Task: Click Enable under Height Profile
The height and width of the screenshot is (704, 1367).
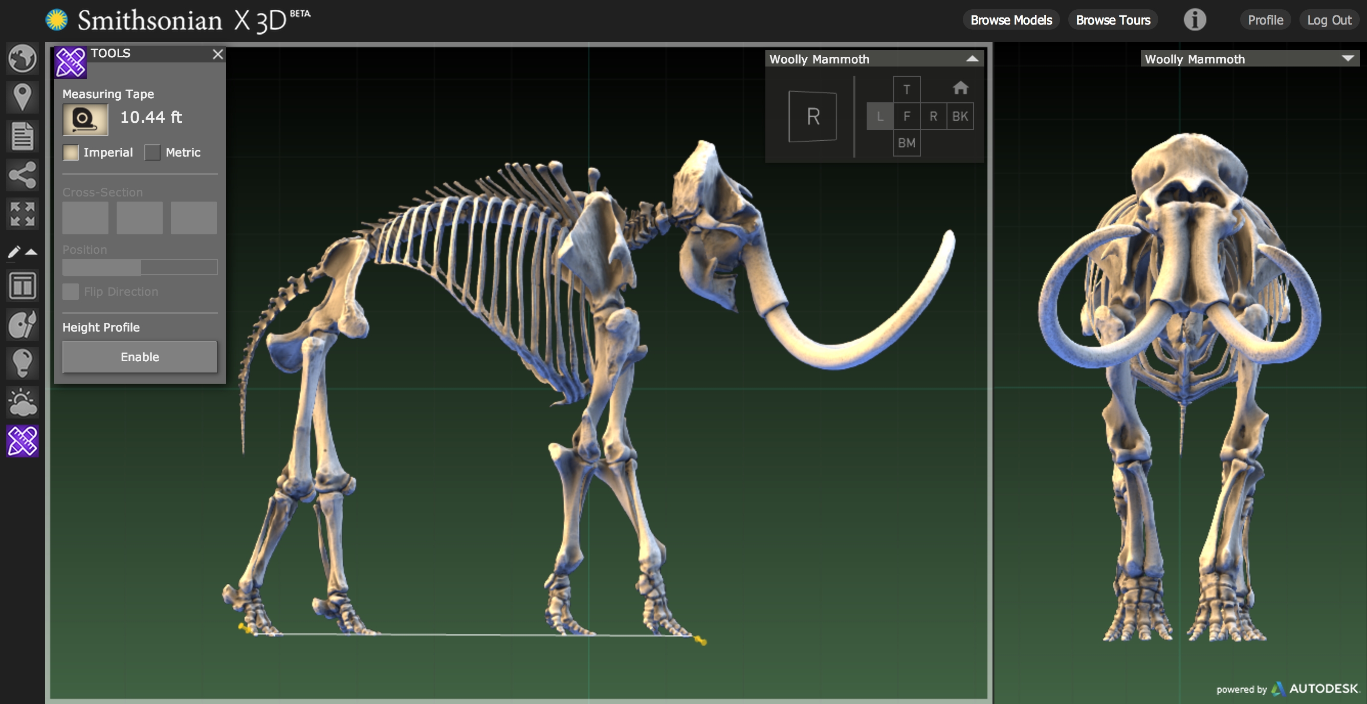Action: click(x=140, y=357)
